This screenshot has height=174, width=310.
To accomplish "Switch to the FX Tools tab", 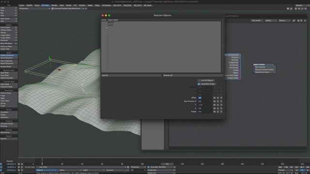I will (46, 5).
